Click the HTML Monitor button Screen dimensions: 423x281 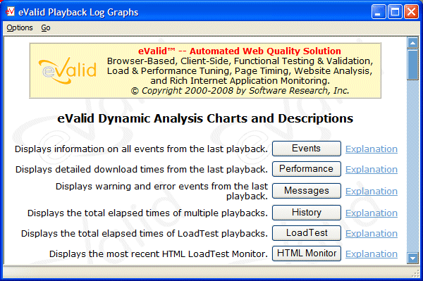[x=307, y=254]
